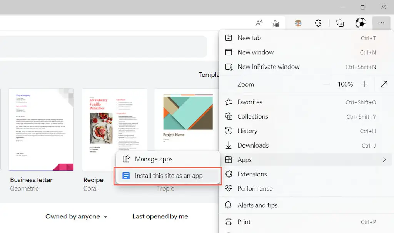Screen dimensions: 394x233
Task: Click the Last opened by me label
Action: (160, 216)
